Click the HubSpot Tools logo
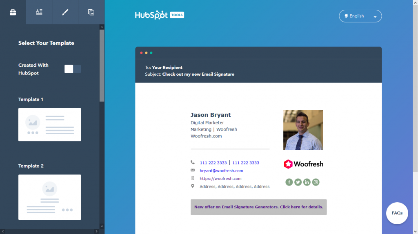 (x=160, y=15)
